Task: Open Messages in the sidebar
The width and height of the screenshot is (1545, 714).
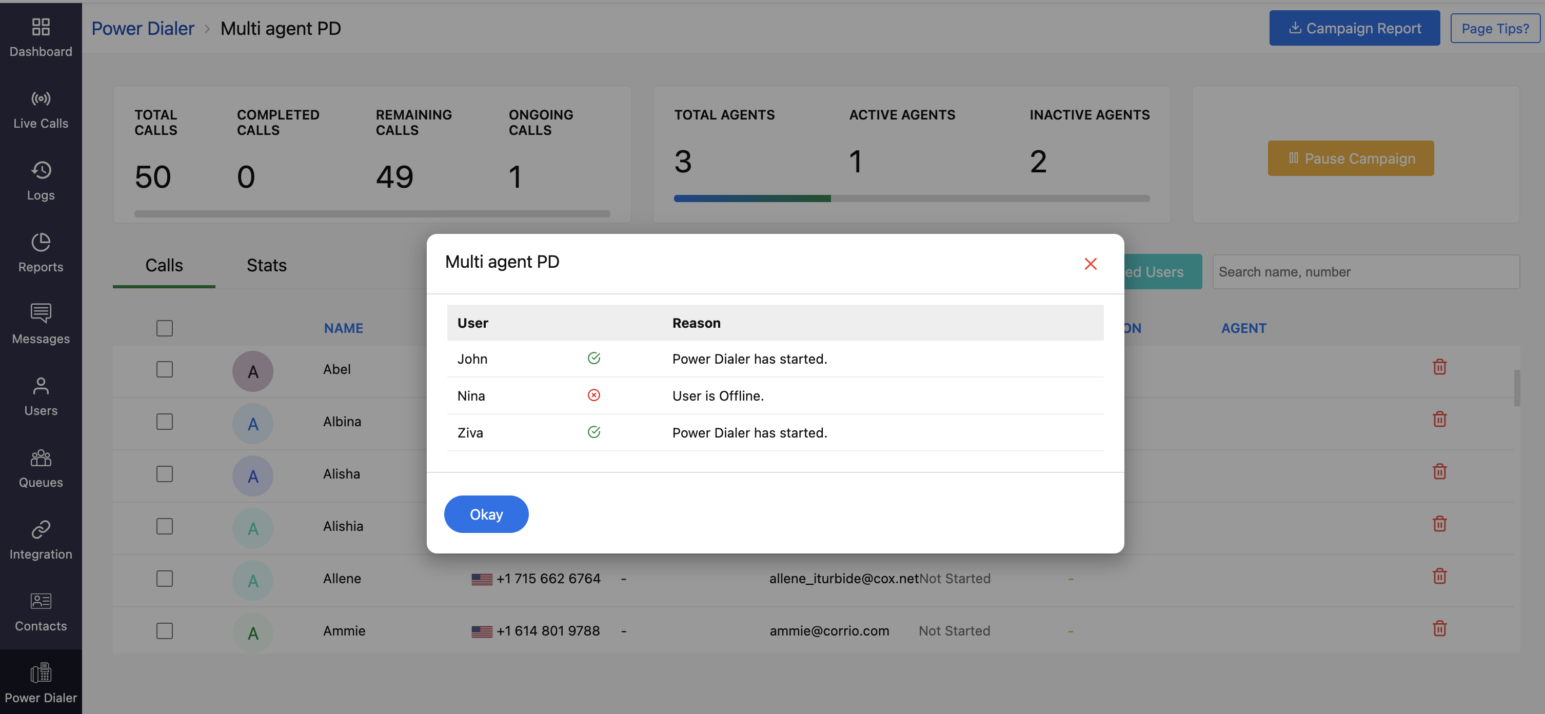Action: point(41,324)
